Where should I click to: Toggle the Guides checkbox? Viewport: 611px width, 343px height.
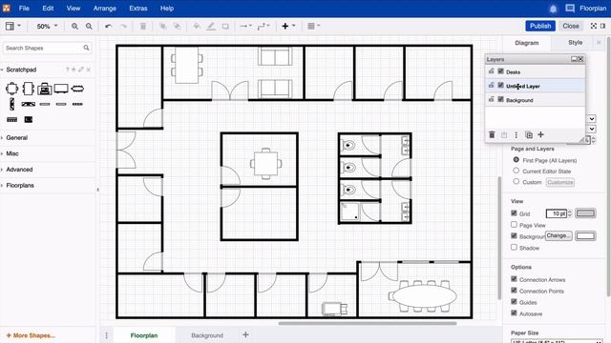click(x=514, y=302)
